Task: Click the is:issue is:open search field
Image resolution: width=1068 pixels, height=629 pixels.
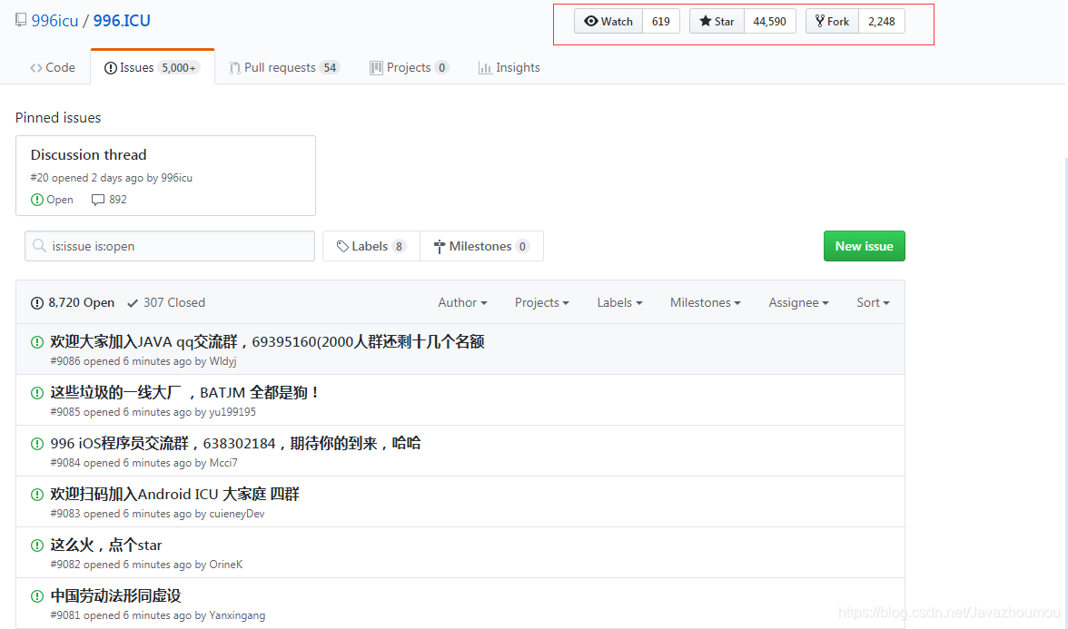Action: [x=170, y=246]
